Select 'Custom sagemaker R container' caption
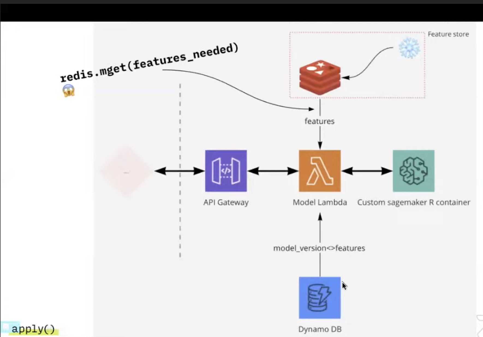Screen dimensions: 483x337 click(x=414, y=203)
